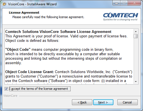143x111 pixels.
Task: Return to previous page with Back button
Action: point(82,102)
